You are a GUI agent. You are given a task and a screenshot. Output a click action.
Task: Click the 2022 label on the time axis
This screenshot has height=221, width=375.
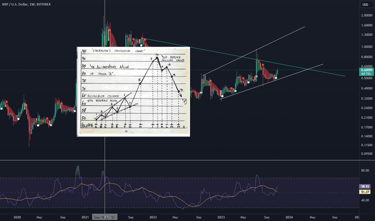click(153, 217)
